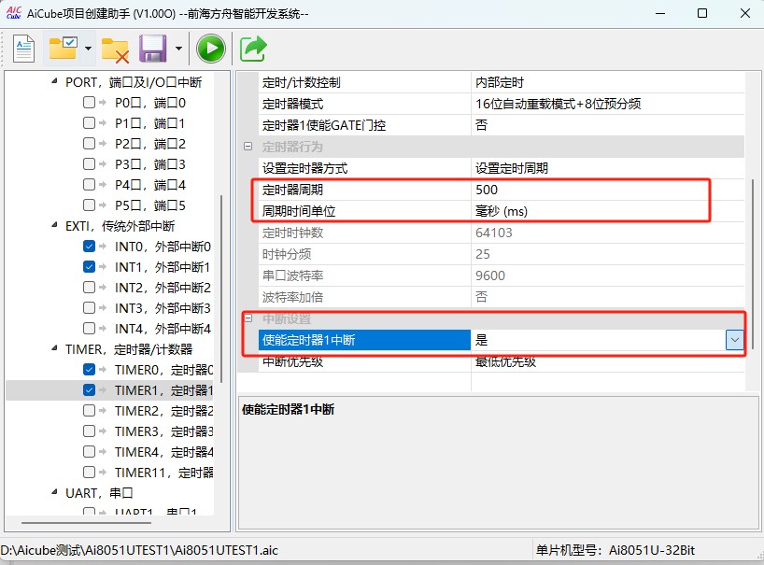Screen dimensions: 764x565
Task: Select the 串口波特率 row label
Action: click(x=293, y=275)
